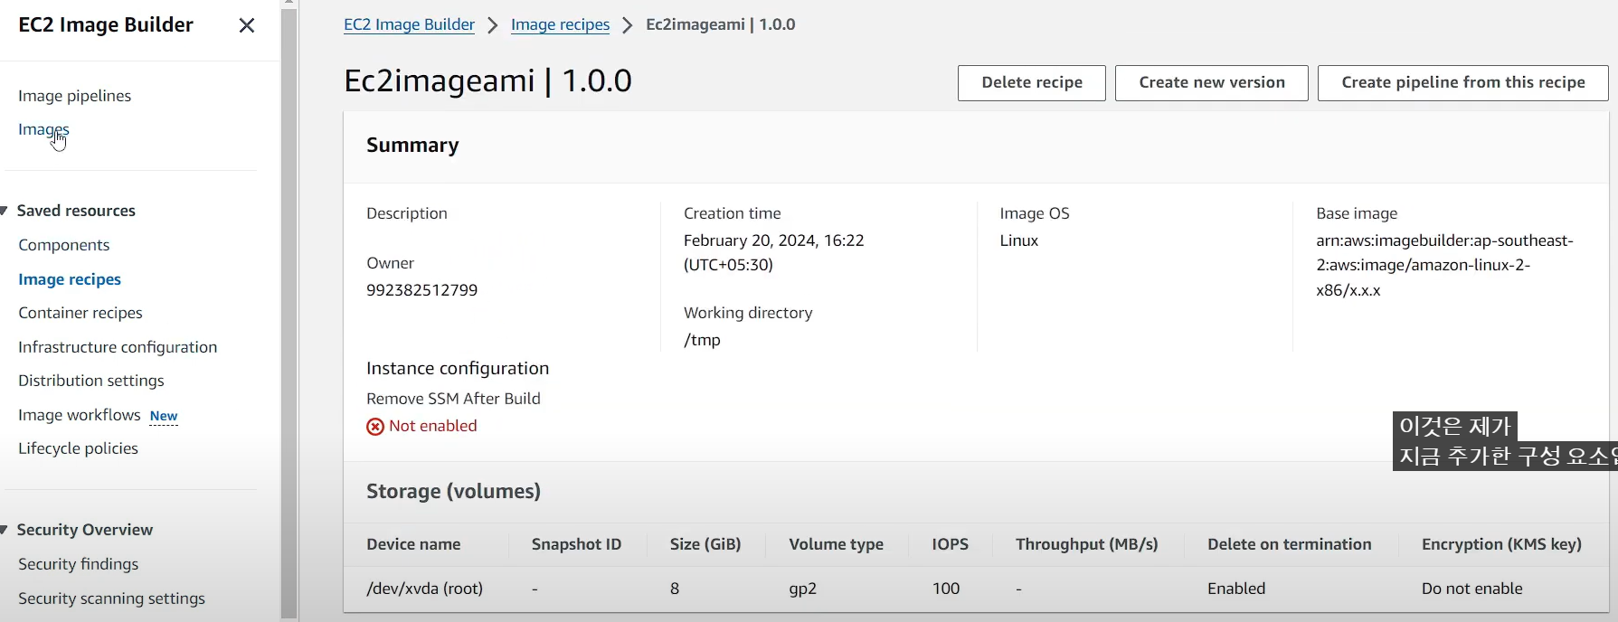The width and height of the screenshot is (1618, 622).
Task: Click the IOPS value 100
Action: tap(946, 589)
